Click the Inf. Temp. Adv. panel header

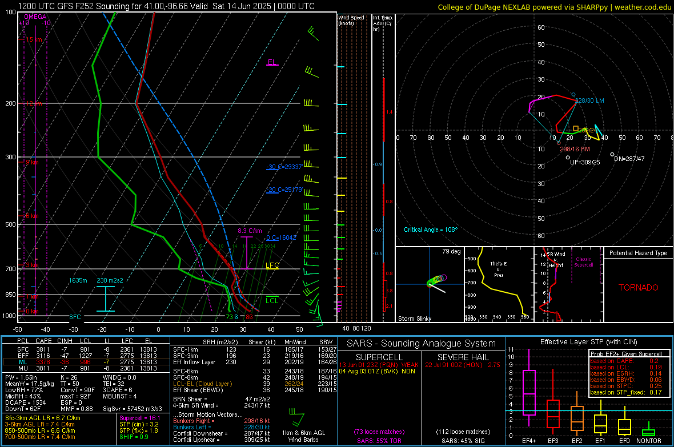click(383, 23)
